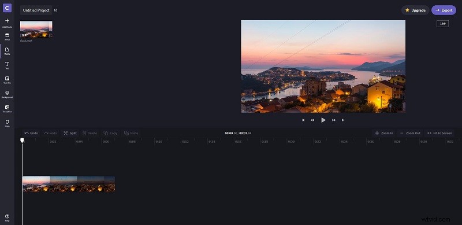Image resolution: width=462 pixels, height=225 pixels.
Task: Click Redo in timeline toolbar
Action: click(x=50, y=133)
